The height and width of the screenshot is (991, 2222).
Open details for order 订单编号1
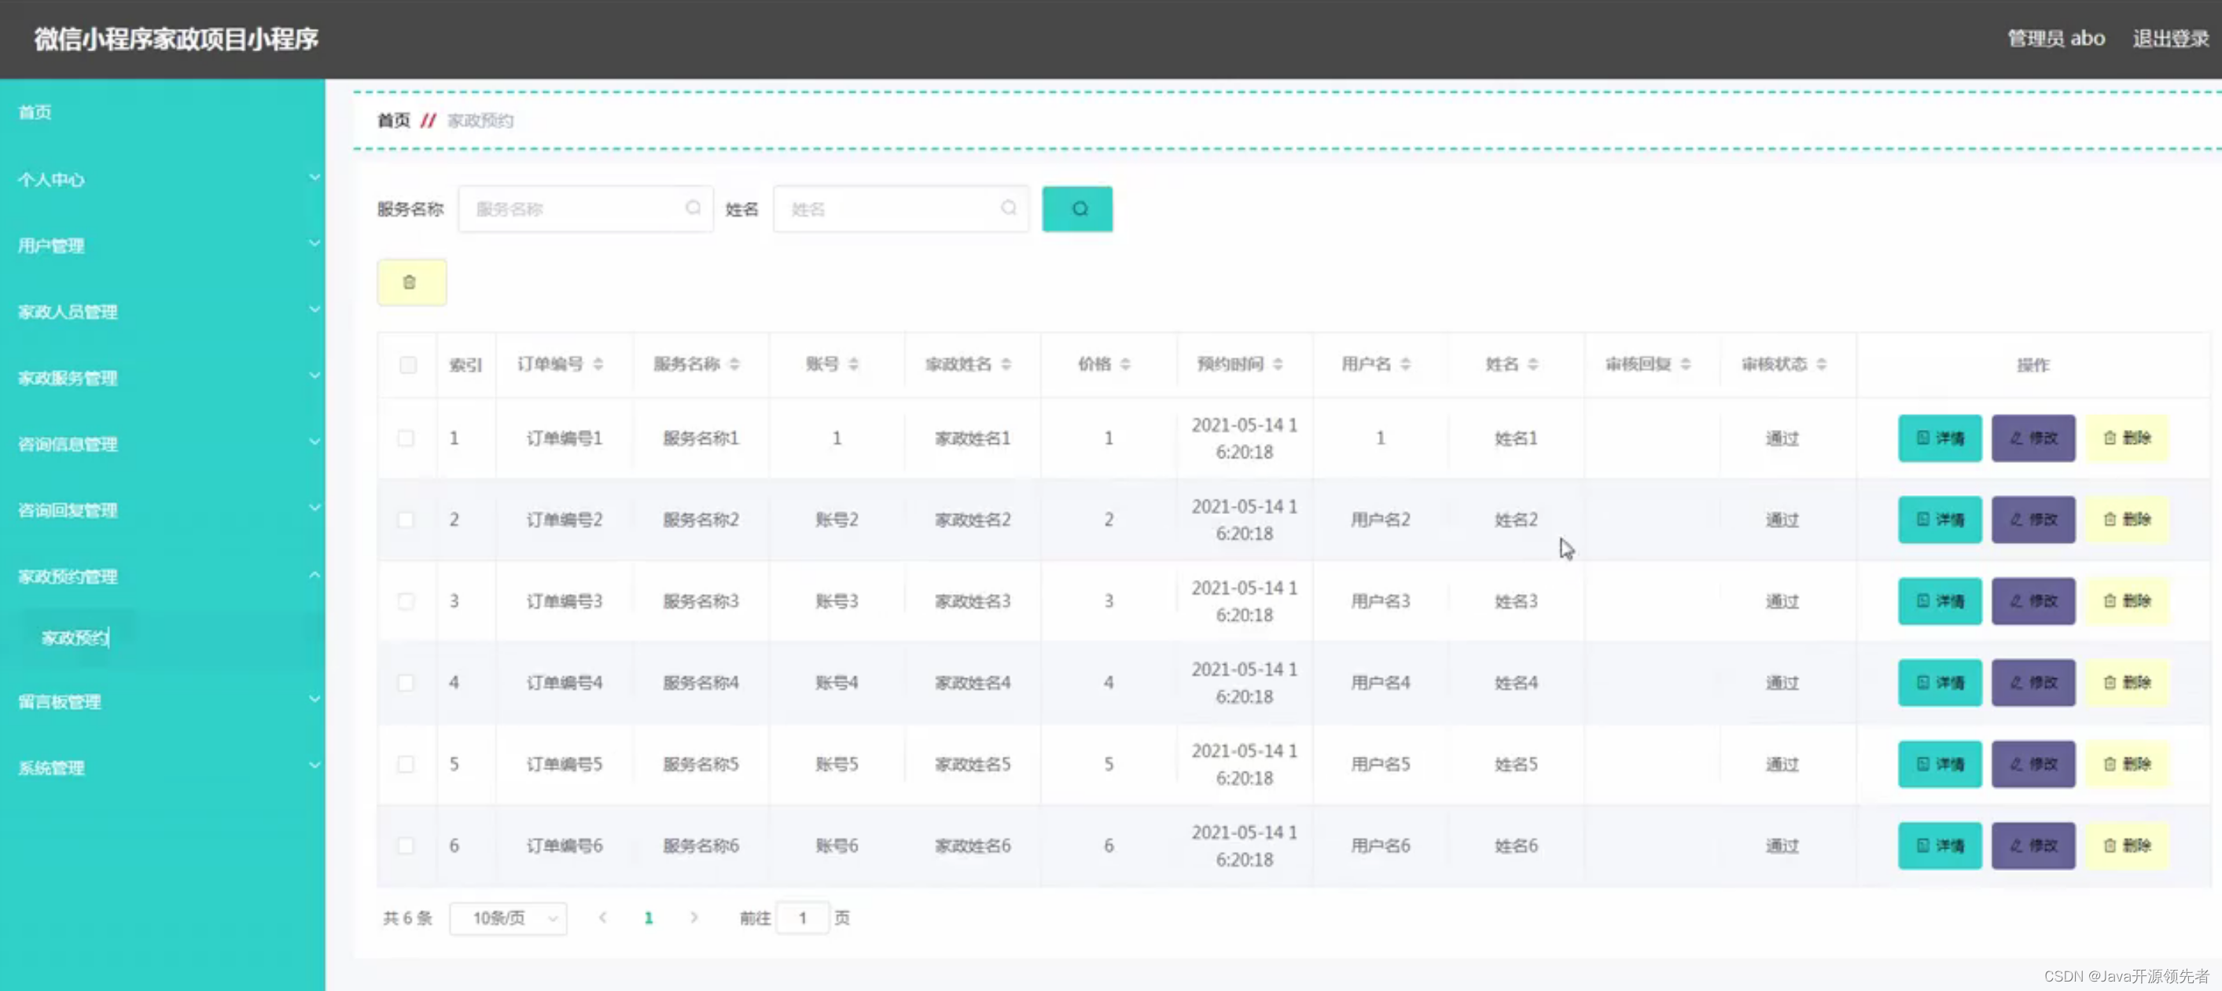point(1939,439)
